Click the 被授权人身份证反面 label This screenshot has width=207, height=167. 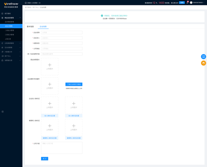pyautogui.click(x=74, y=138)
